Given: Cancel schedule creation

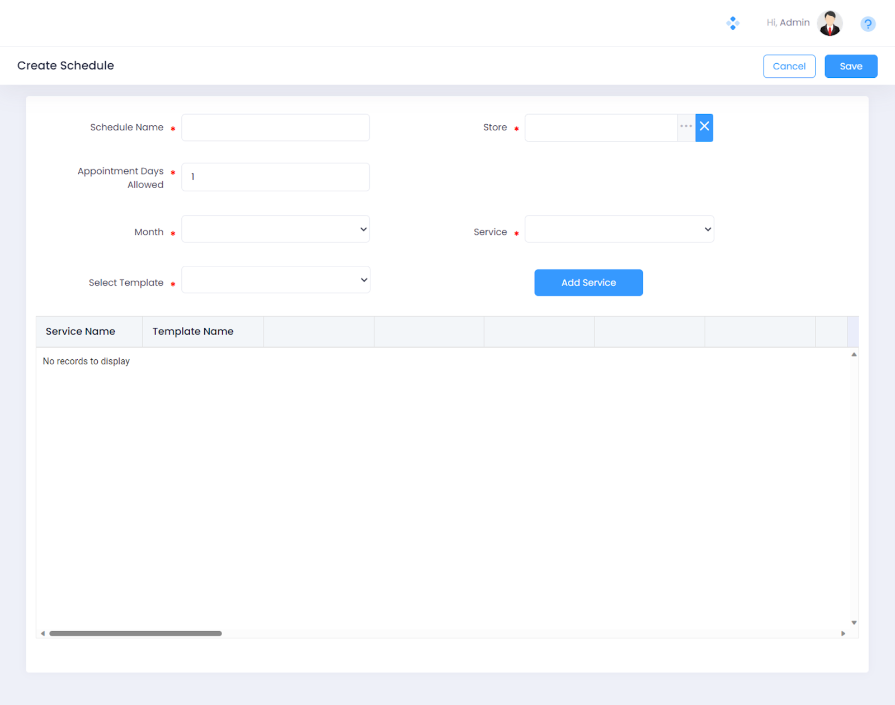Looking at the screenshot, I should tap(789, 66).
